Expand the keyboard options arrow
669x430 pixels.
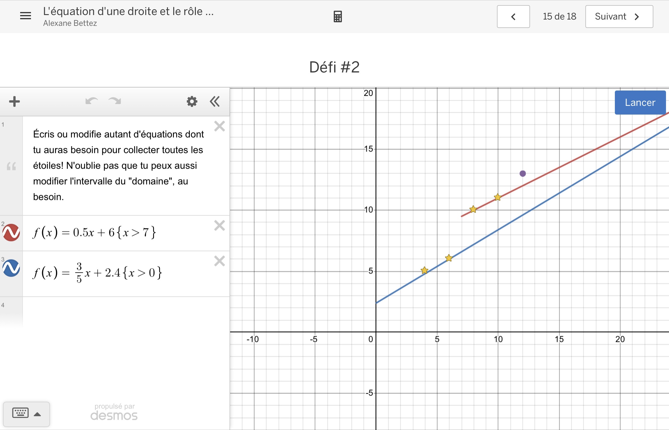pyautogui.click(x=38, y=414)
